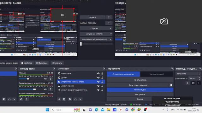Toggle Режим студии button

tap(140, 90)
